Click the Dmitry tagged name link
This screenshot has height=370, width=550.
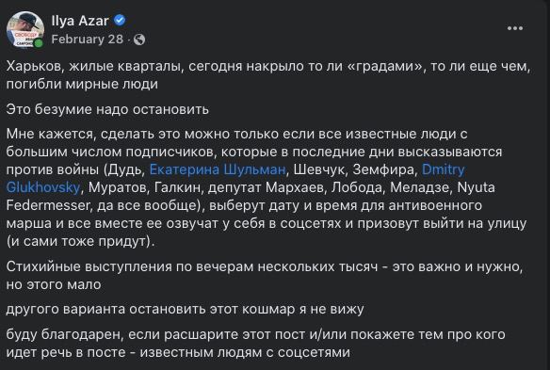(443, 169)
